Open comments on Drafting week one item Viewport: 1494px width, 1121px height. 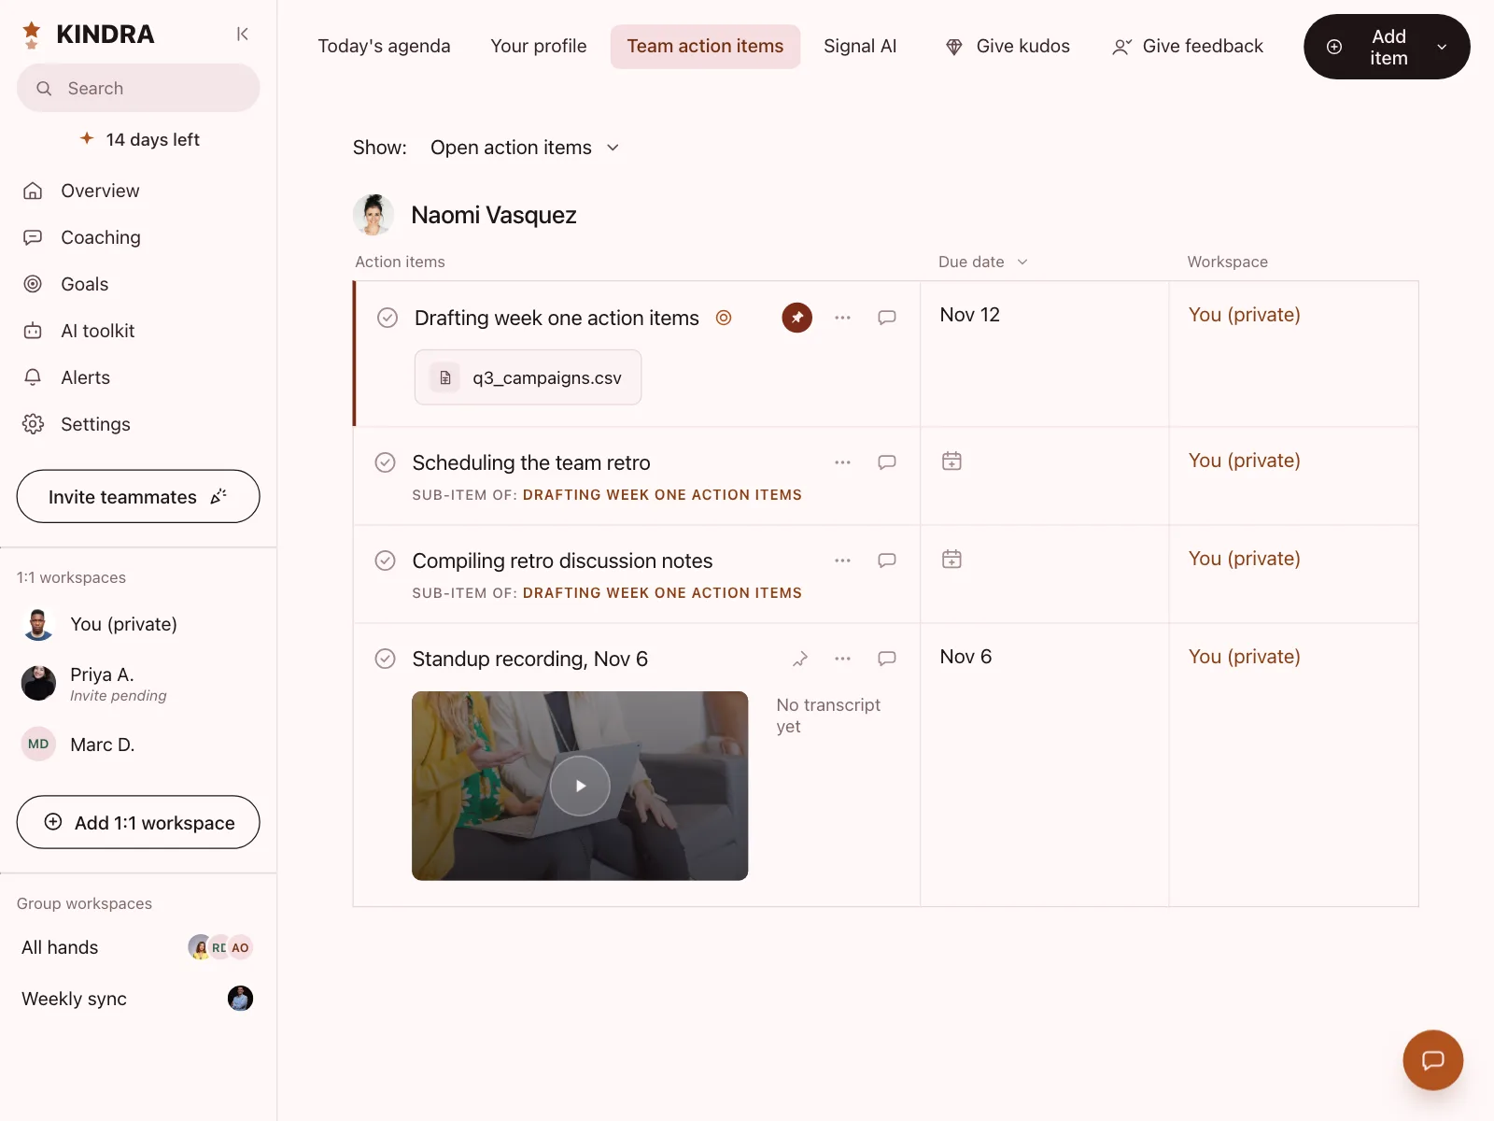[x=887, y=318]
